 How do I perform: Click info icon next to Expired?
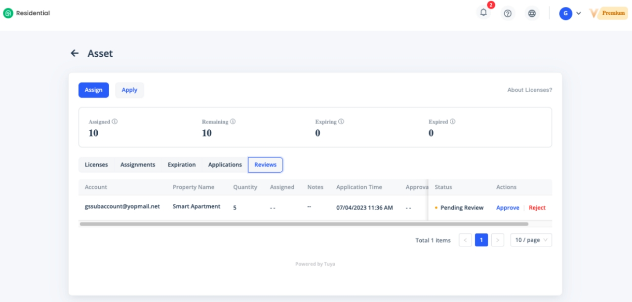coord(452,121)
